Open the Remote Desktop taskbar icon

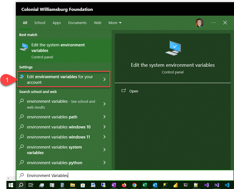104,185
